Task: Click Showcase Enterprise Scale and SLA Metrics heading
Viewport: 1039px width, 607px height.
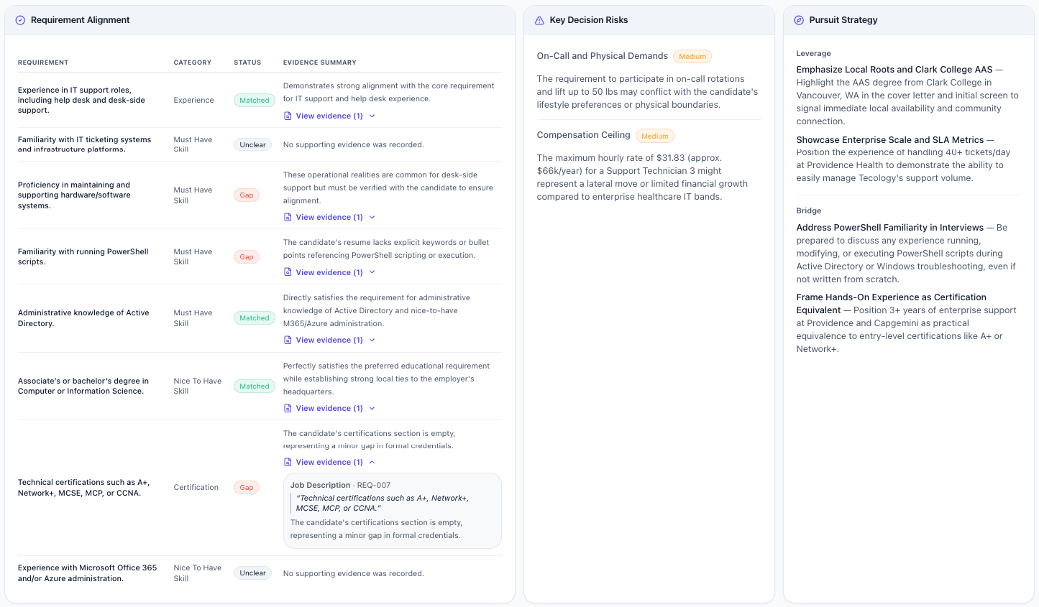Action: (x=890, y=140)
